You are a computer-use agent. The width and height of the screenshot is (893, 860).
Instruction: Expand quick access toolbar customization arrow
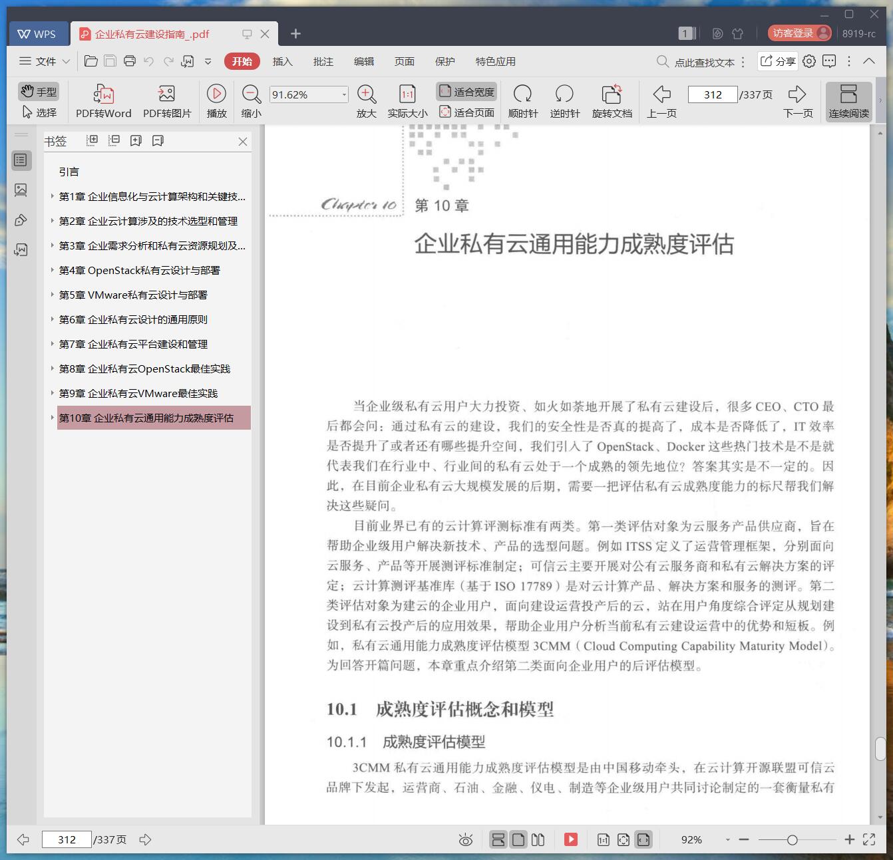pyautogui.click(x=208, y=61)
